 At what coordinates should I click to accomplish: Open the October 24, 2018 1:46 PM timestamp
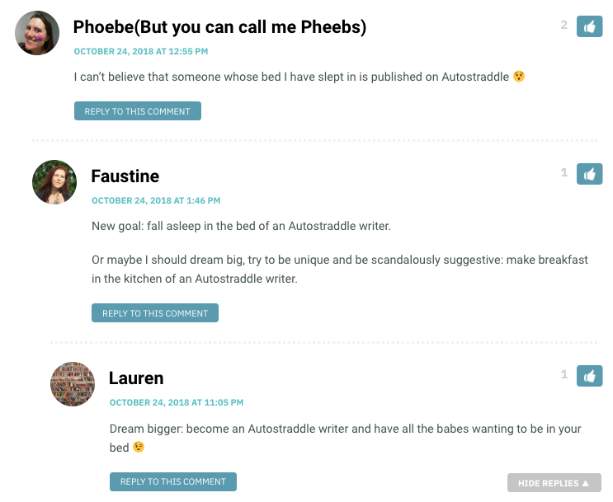pyautogui.click(x=156, y=200)
